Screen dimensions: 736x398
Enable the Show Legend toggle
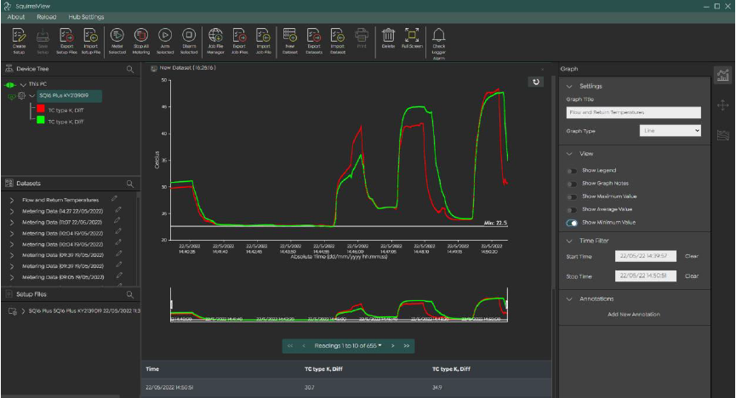pos(572,171)
